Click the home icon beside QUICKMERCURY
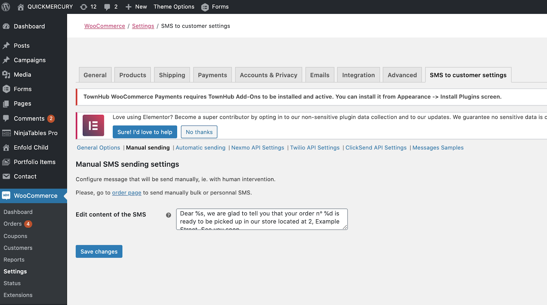The width and height of the screenshot is (547, 305). [x=21, y=7]
